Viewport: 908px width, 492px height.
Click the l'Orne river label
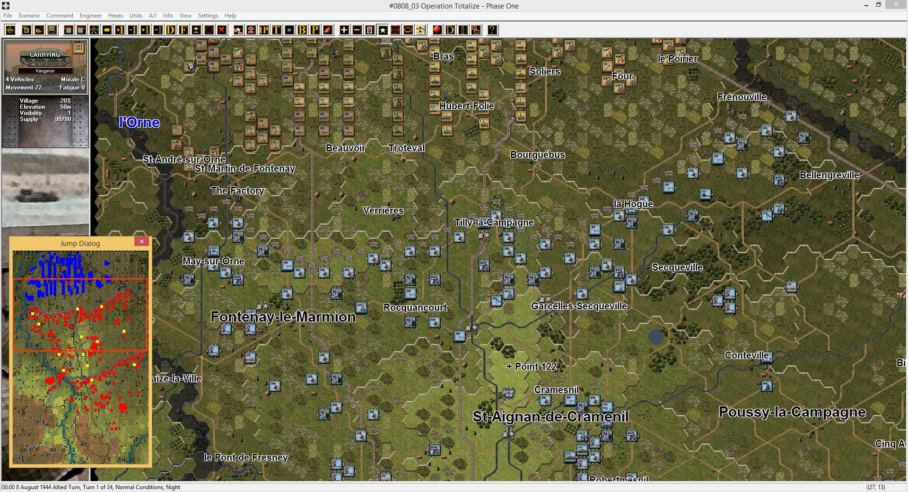tap(140, 123)
